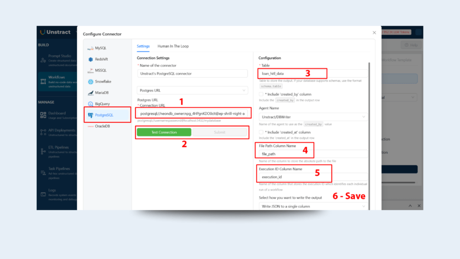This screenshot has height=259, width=460.
Task: Open the Write JSON to single column dropdown
Action: pos(313,206)
